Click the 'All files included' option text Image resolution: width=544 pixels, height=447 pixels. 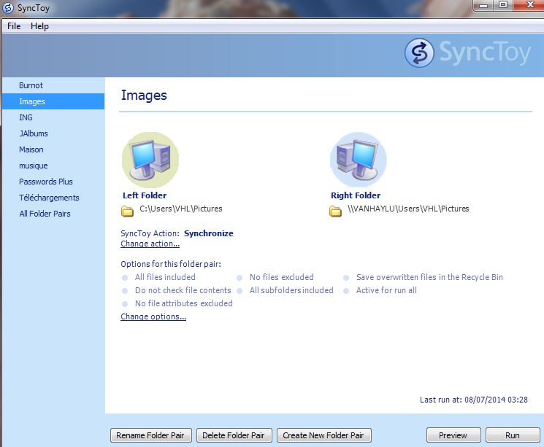point(165,277)
